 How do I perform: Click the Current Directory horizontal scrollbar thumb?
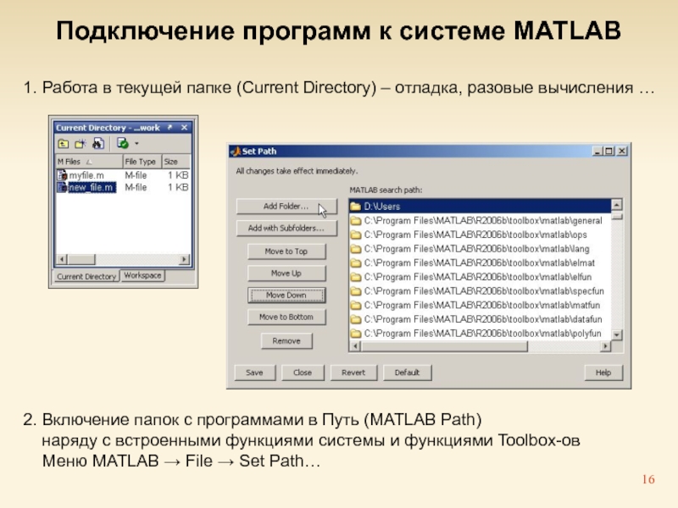pyautogui.click(x=81, y=259)
